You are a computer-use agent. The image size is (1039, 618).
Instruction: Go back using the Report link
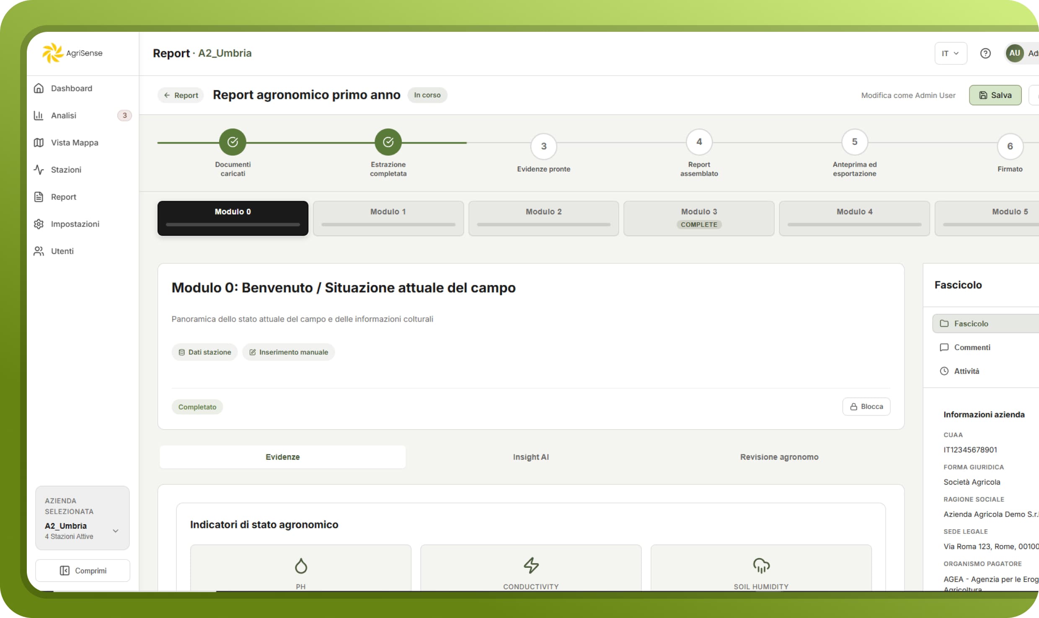pos(180,95)
